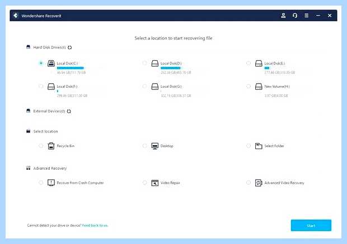Select the Local Disk(D:) radio button

[144, 63]
